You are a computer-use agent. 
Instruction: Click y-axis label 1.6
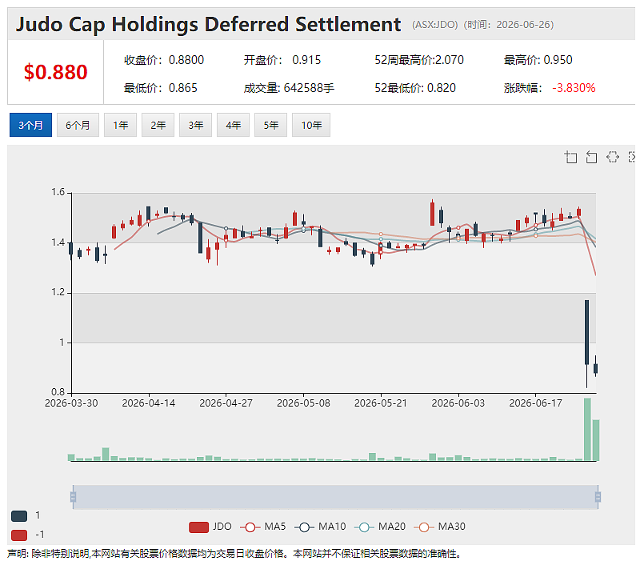pos(58,192)
